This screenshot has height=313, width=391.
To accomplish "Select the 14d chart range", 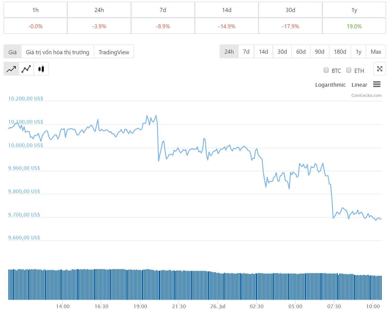I will coord(263,51).
